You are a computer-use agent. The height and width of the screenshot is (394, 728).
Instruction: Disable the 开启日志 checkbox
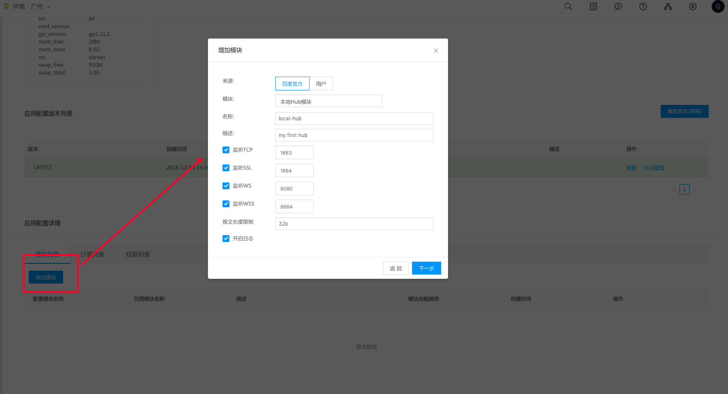coord(226,239)
